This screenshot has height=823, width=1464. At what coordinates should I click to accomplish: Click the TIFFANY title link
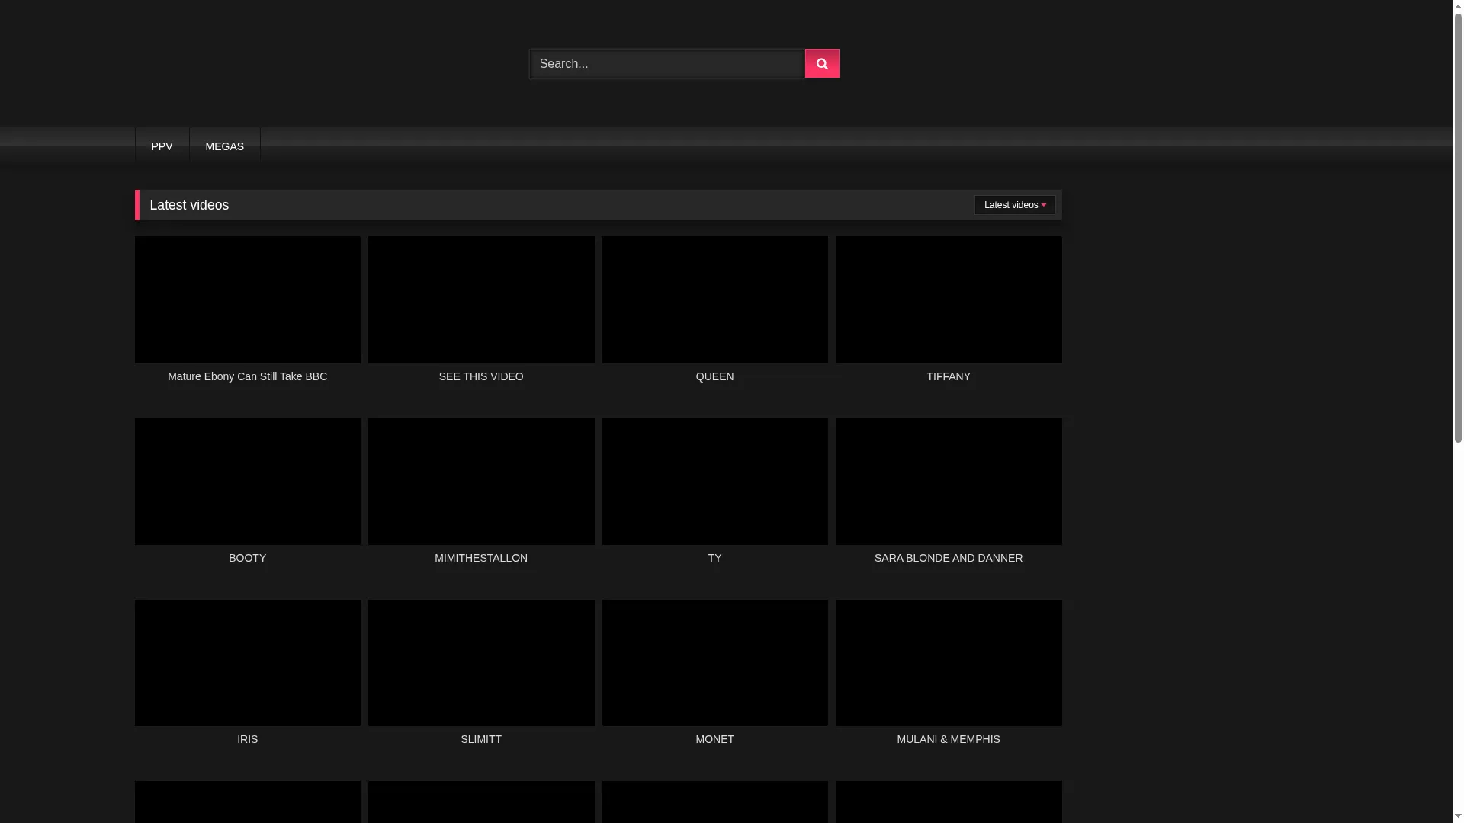coord(949,376)
